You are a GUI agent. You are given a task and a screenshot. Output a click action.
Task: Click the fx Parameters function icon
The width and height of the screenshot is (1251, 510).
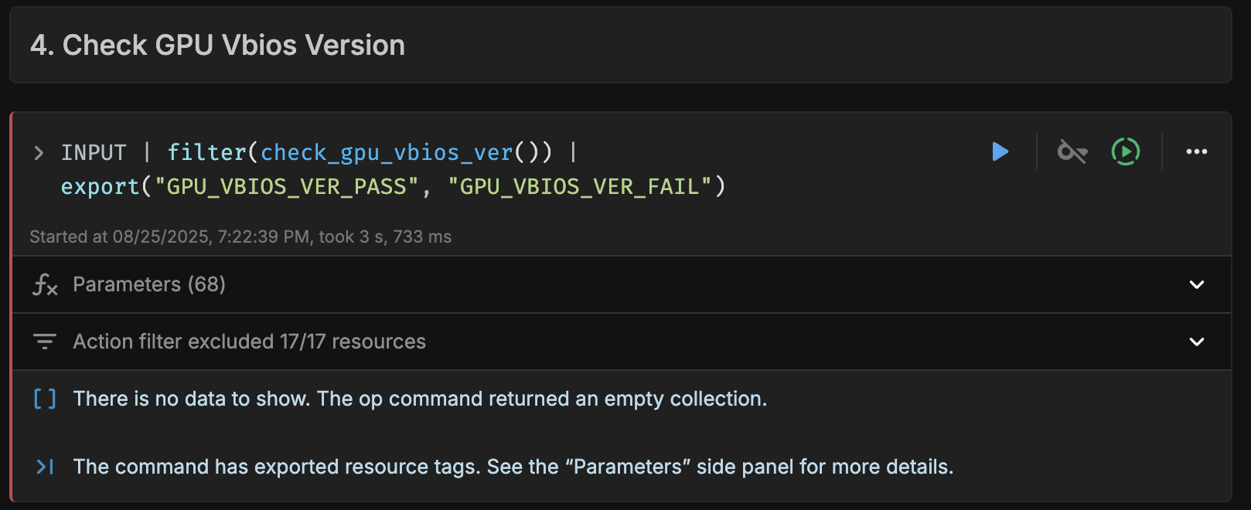coord(45,285)
